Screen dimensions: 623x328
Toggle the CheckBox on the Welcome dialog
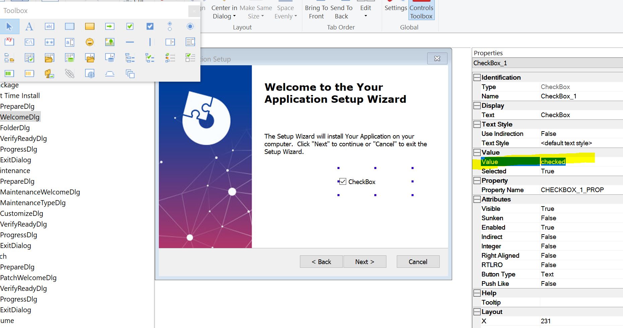tap(342, 182)
